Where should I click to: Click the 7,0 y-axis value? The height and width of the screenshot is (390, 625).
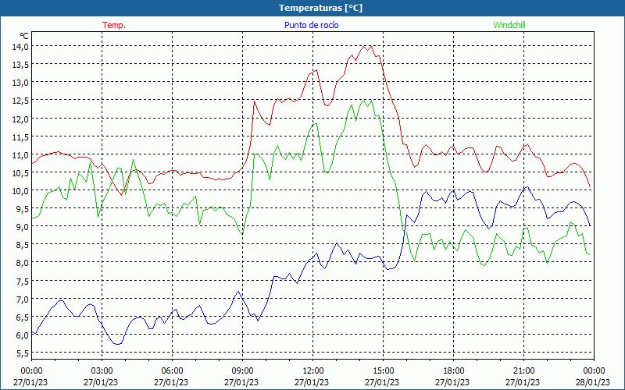click(22, 299)
